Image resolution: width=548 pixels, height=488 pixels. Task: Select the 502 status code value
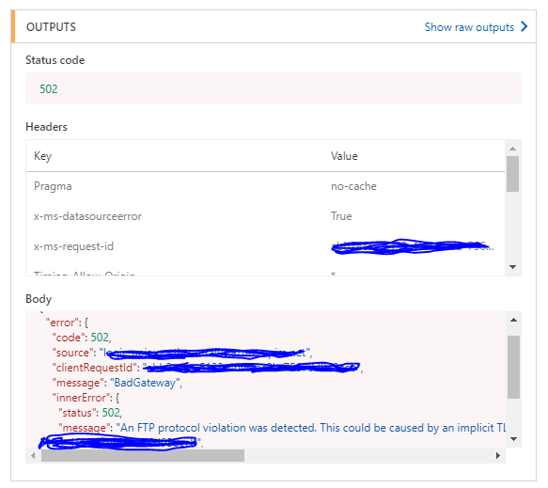pos(49,89)
